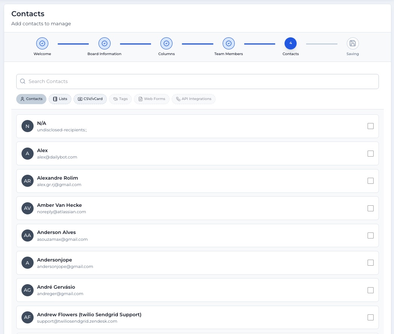Select the Contacts step number 4 circle

[x=291, y=43]
